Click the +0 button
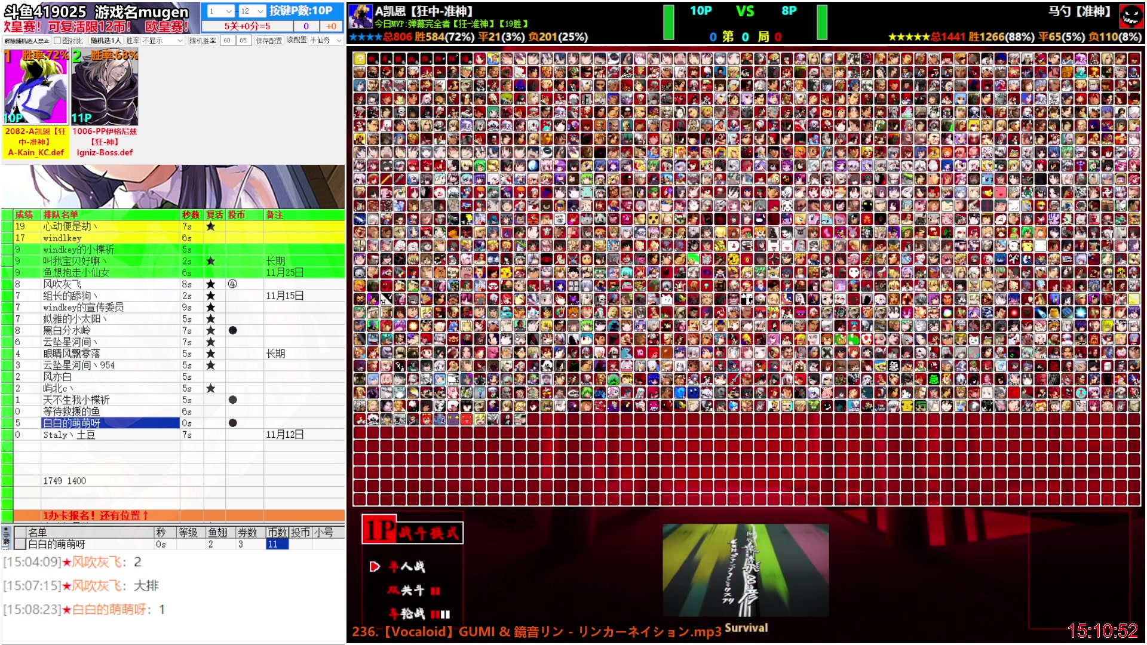Viewport: 1147px width, 645px height. 331,26
